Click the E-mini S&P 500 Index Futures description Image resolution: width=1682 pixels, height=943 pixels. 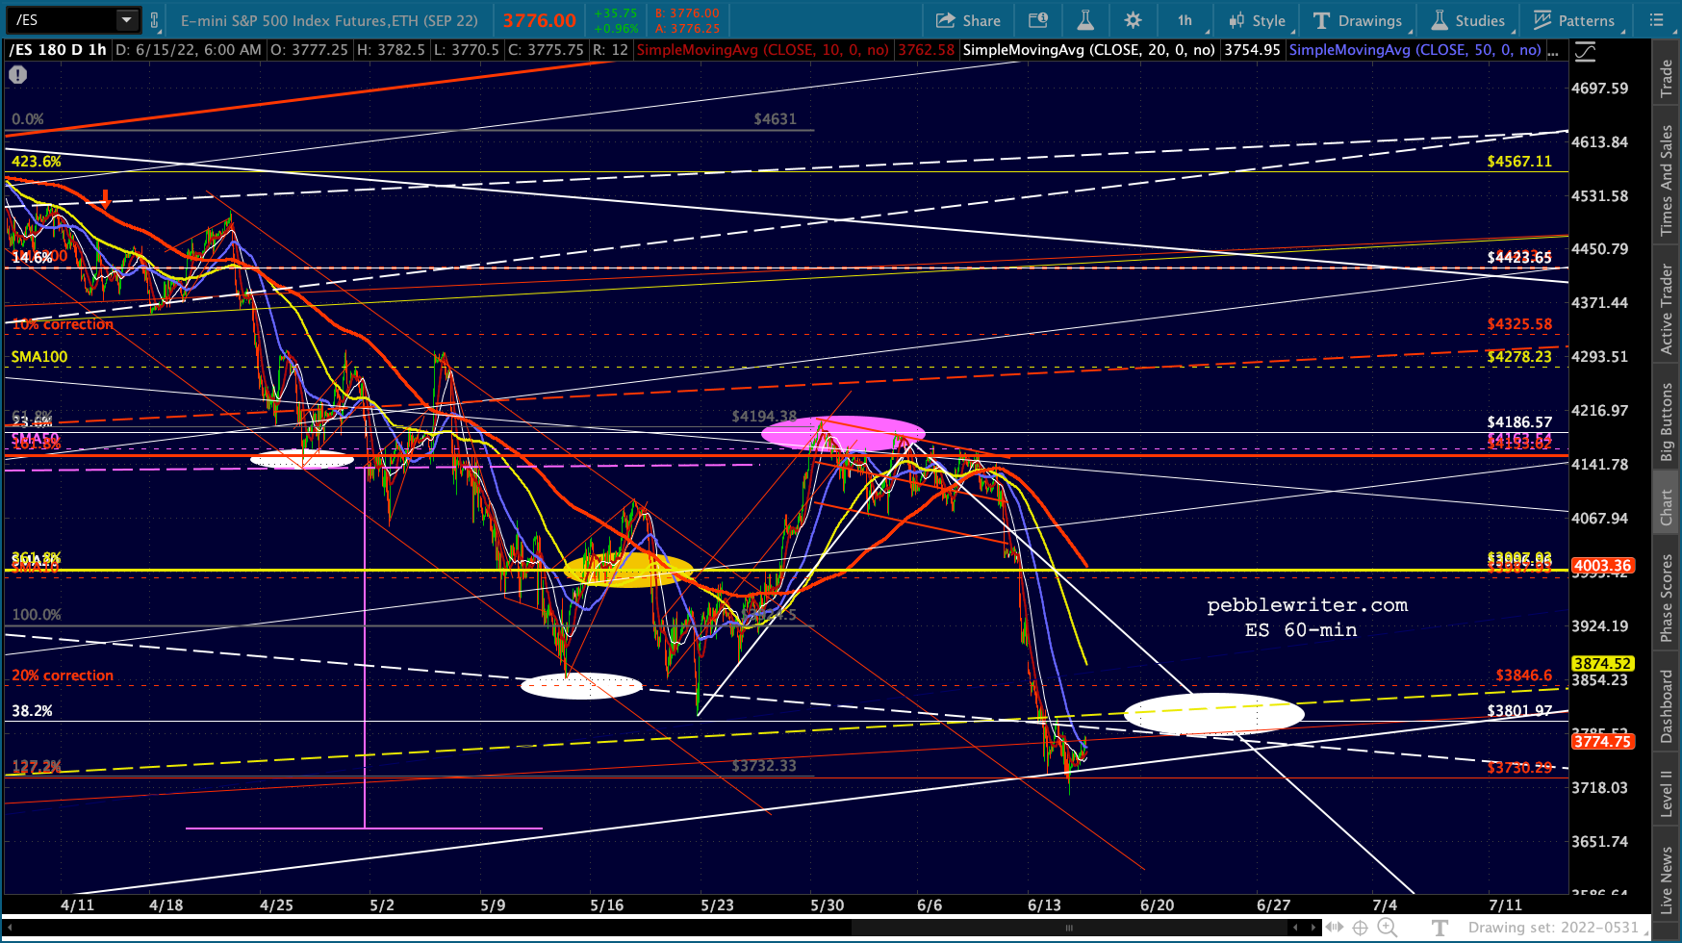329,20
